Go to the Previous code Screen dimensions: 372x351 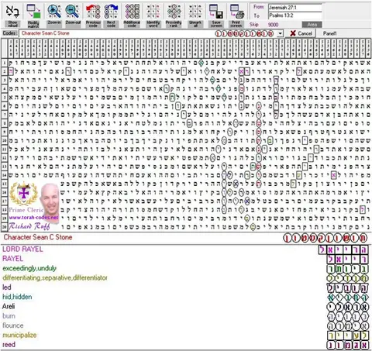coord(93,12)
